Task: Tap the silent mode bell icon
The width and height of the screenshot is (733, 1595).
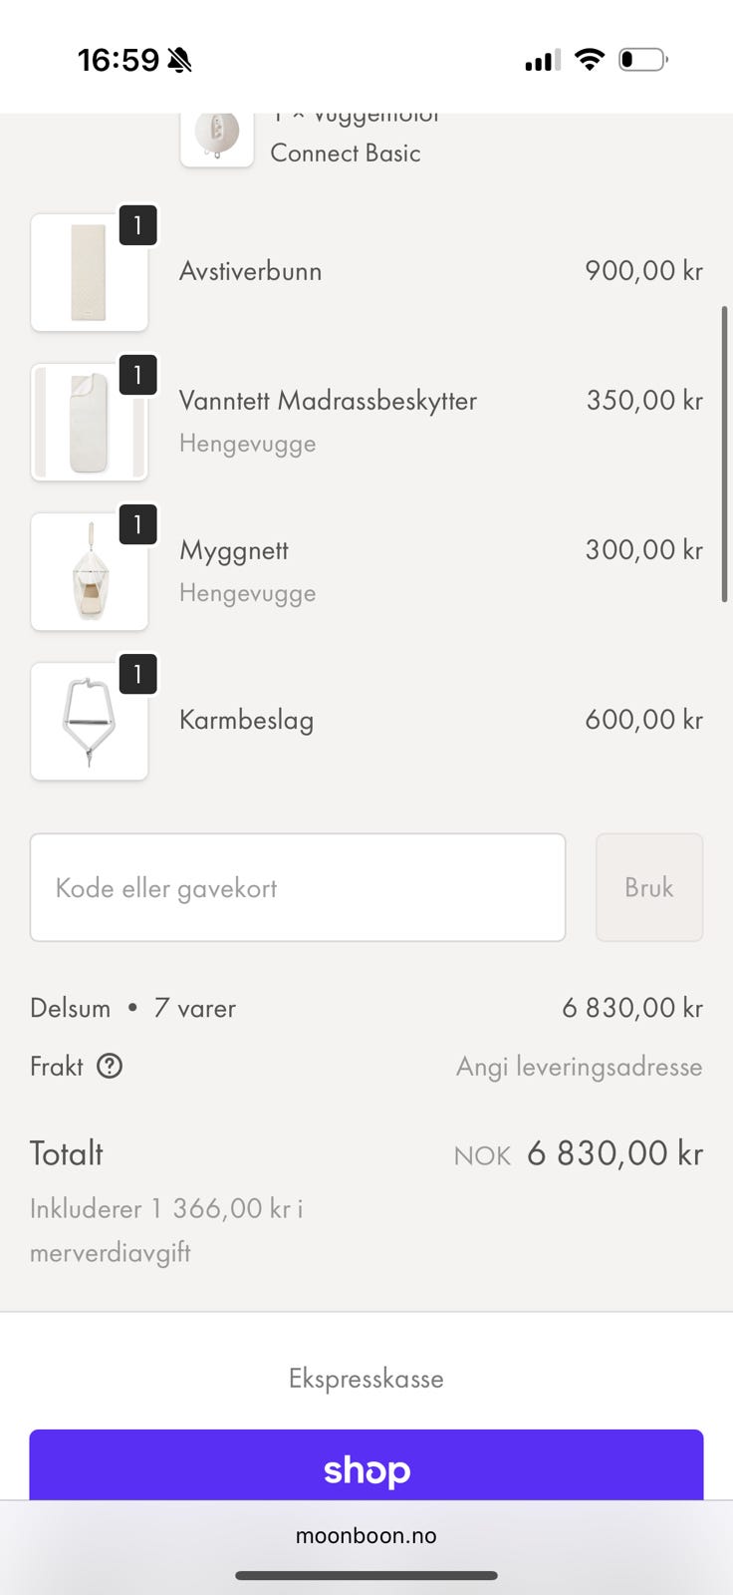Action: [179, 61]
